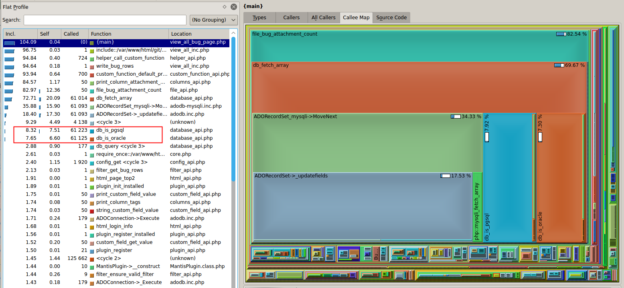
Task: Focus the Search text field
Action: tap(105, 20)
